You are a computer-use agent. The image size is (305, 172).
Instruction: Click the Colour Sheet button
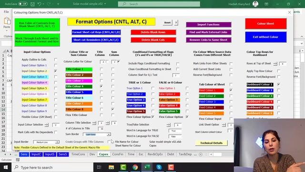point(266,23)
